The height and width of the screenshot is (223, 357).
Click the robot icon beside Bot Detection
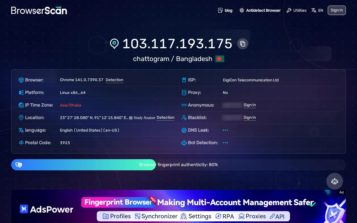[184, 143]
